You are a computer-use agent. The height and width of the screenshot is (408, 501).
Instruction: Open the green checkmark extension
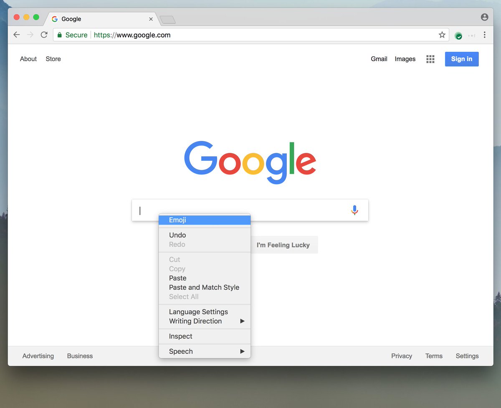point(458,35)
